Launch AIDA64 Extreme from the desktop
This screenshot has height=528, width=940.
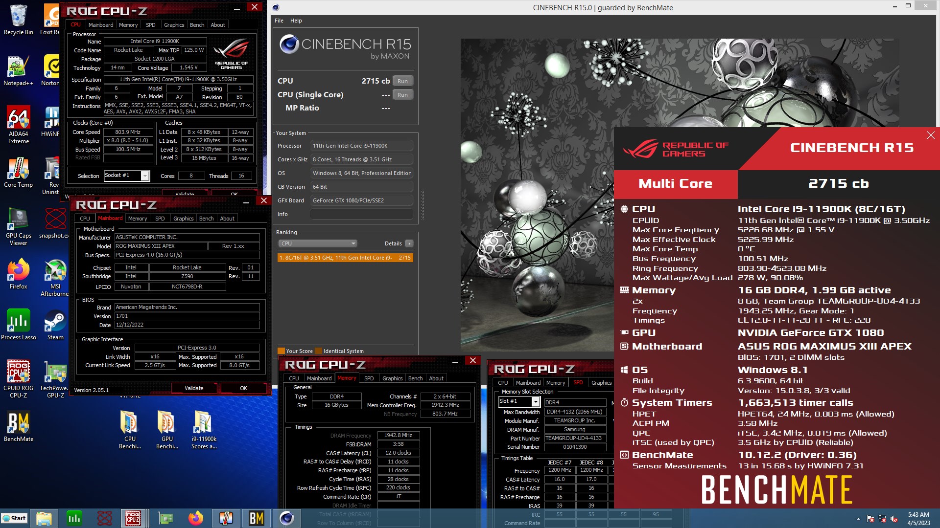pos(18,125)
